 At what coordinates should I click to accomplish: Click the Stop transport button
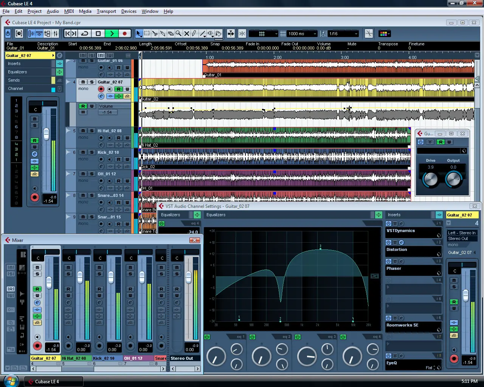(x=98, y=34)
